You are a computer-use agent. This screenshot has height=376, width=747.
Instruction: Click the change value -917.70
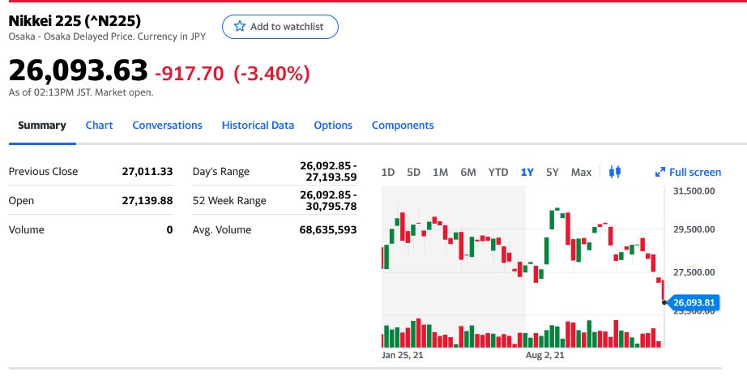click(x=189, y=74)
